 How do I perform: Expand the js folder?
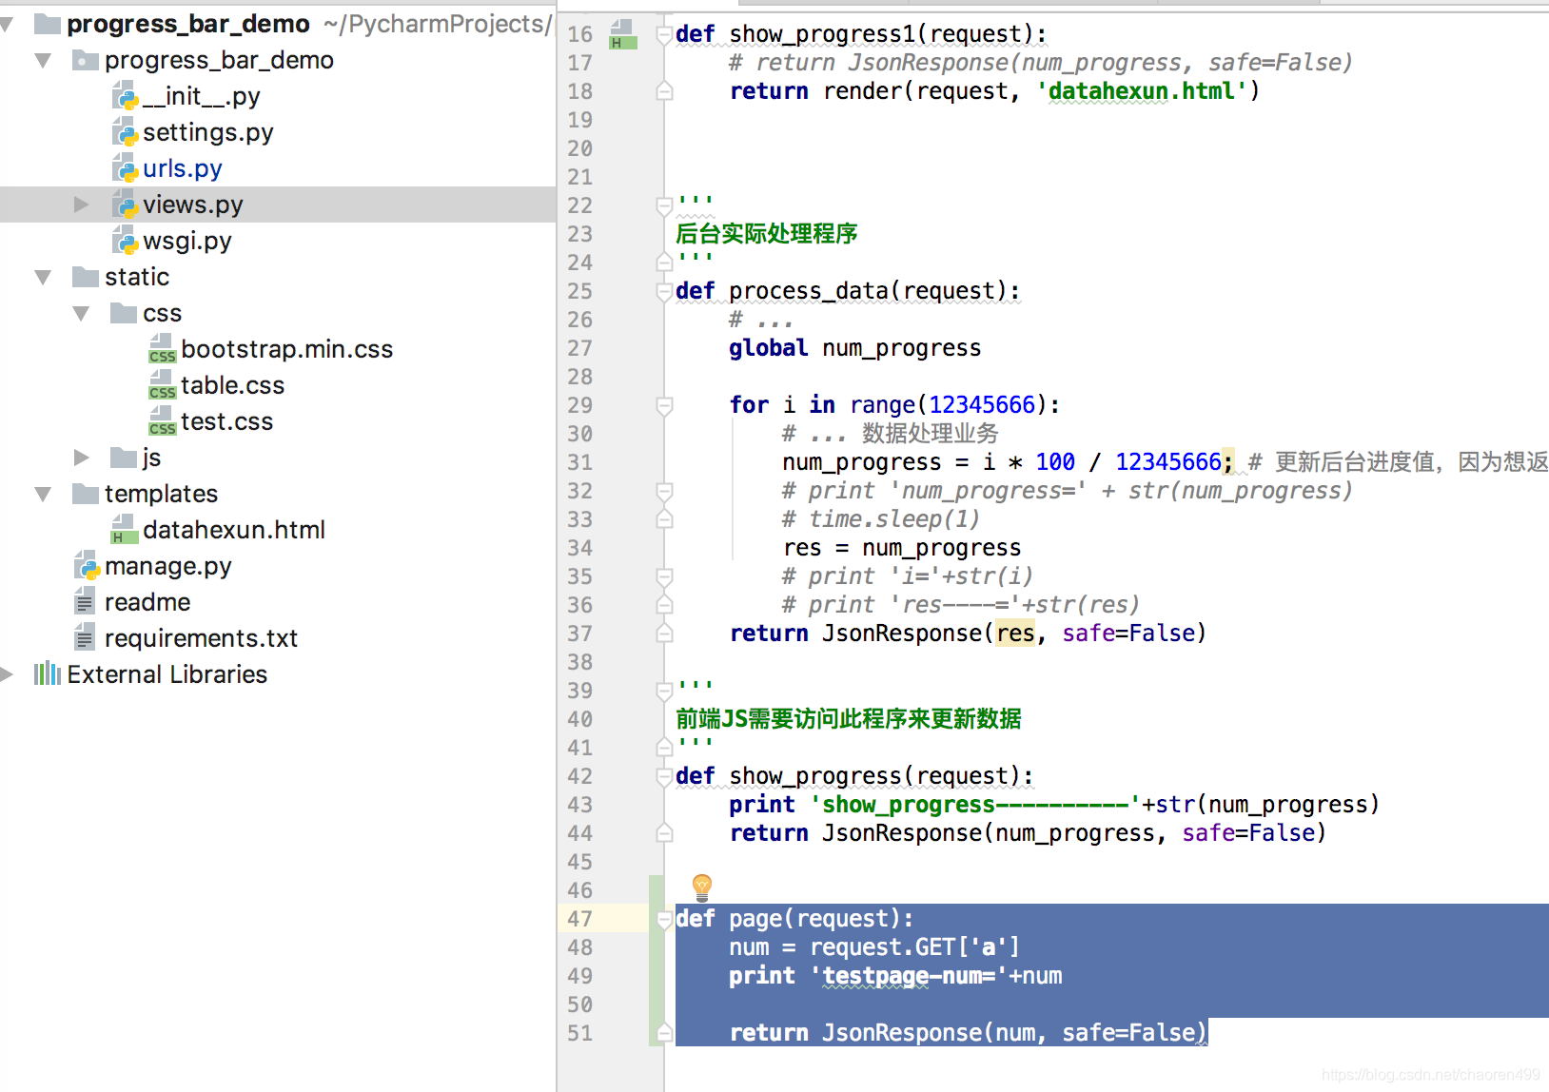click(81, 458)
